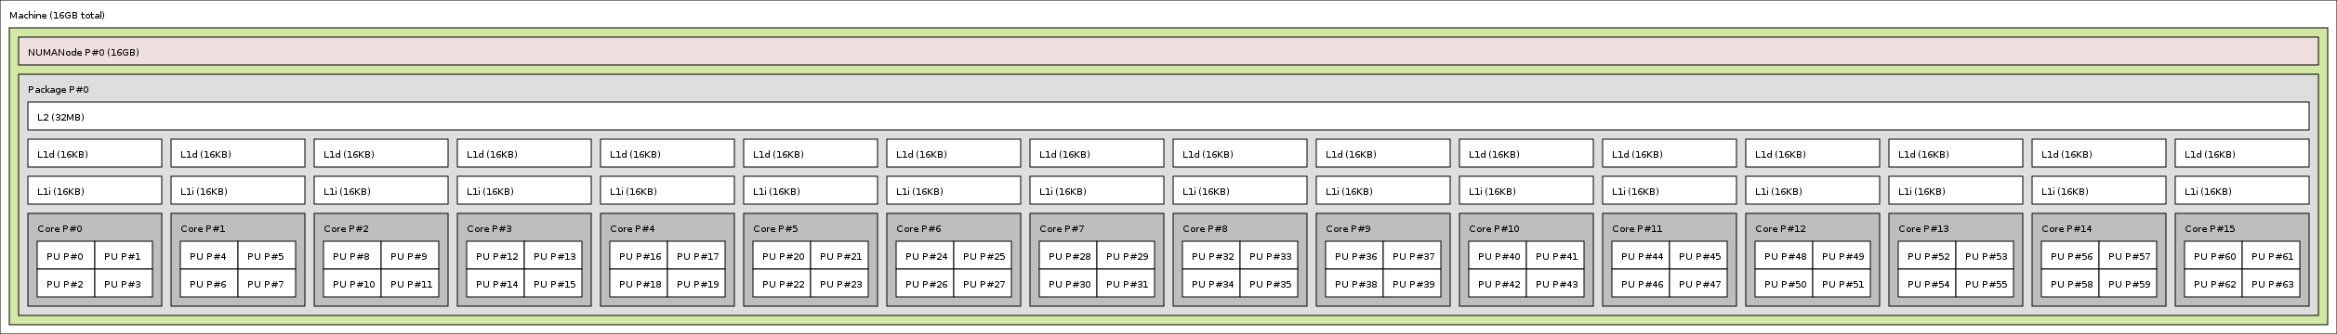The image size is (2337, 334).
Task: Select the Core P#2 label
Action: click(347, 229)
